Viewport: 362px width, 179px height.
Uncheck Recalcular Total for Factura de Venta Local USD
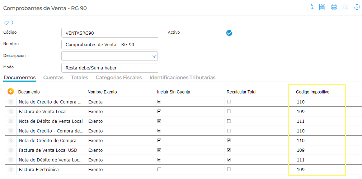coord(229,150)
